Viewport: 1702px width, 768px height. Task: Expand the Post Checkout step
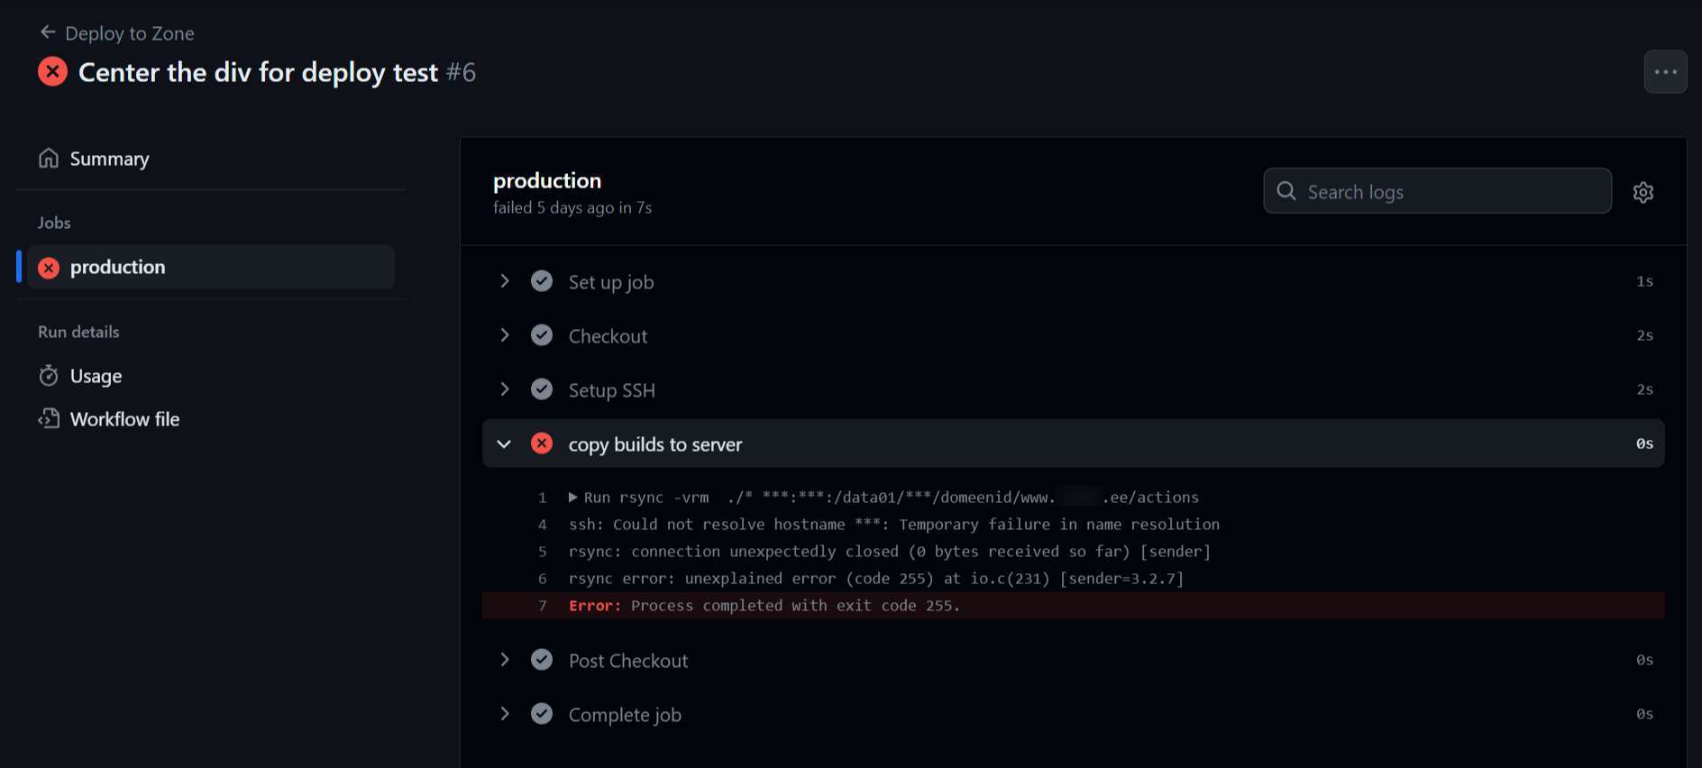(x=505, y=660)
